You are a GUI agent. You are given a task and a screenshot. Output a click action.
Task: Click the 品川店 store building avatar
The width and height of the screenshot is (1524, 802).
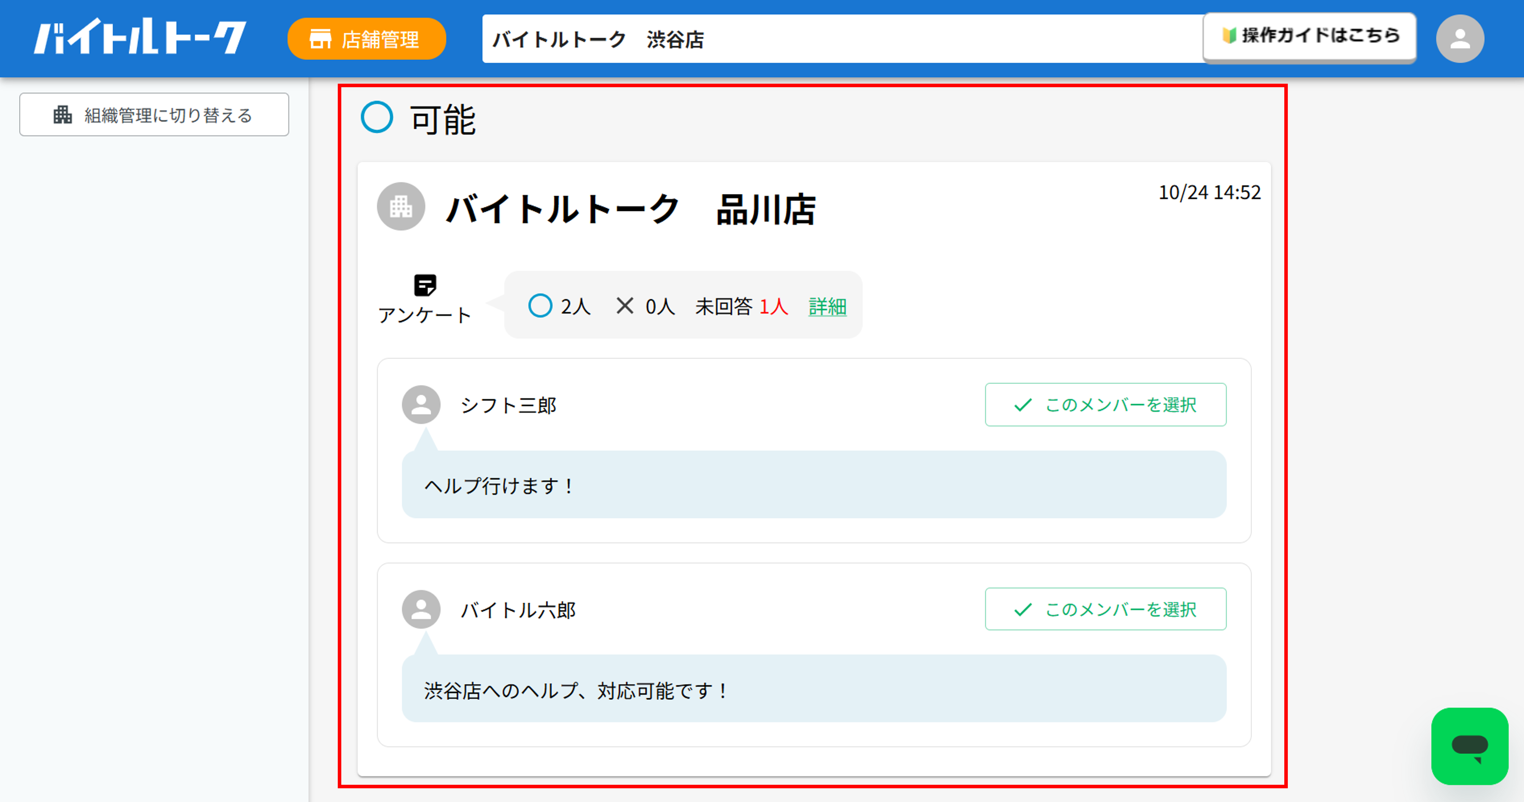click(401, 207)
